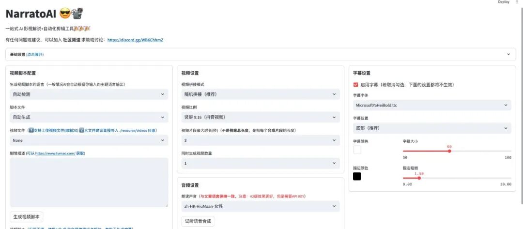
Task: Click the 视频脚本配置 section heading
Action: pos(23,73)
